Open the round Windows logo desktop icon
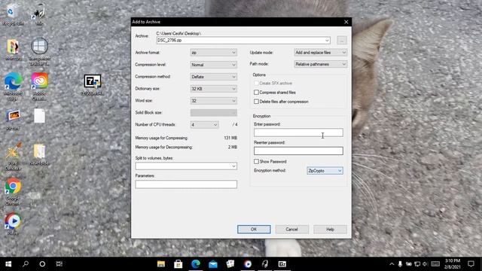Viewport: 482px width, 271px height. [39, 51]
